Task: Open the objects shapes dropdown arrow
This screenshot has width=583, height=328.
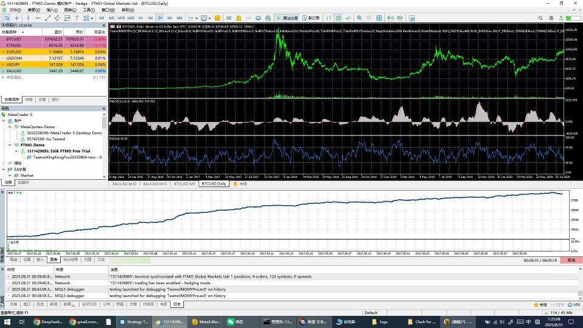Action: pyautogui.click(x=92, y=18)
